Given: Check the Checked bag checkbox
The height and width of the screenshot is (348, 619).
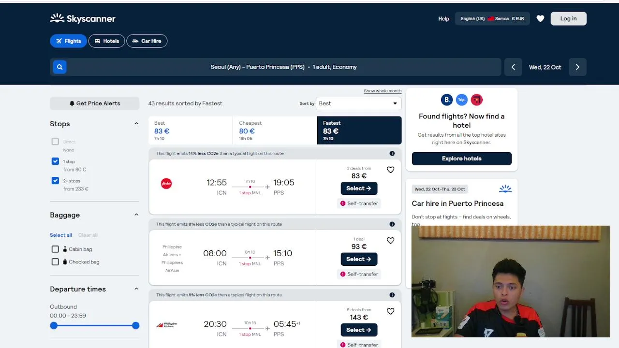Looking at the screenshot, I should point(55,261).
